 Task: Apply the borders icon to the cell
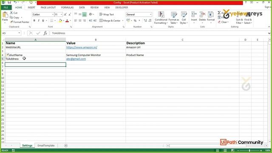tap(52, 21)
